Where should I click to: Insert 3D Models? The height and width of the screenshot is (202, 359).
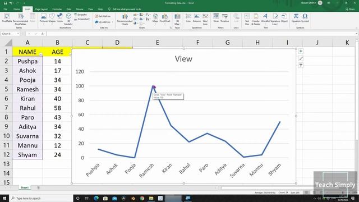(68, 19)
